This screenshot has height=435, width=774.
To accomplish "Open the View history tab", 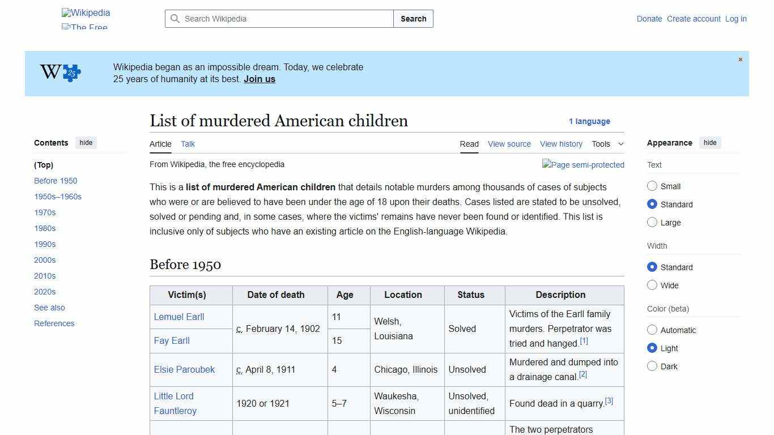I will [x=561, y=144].
